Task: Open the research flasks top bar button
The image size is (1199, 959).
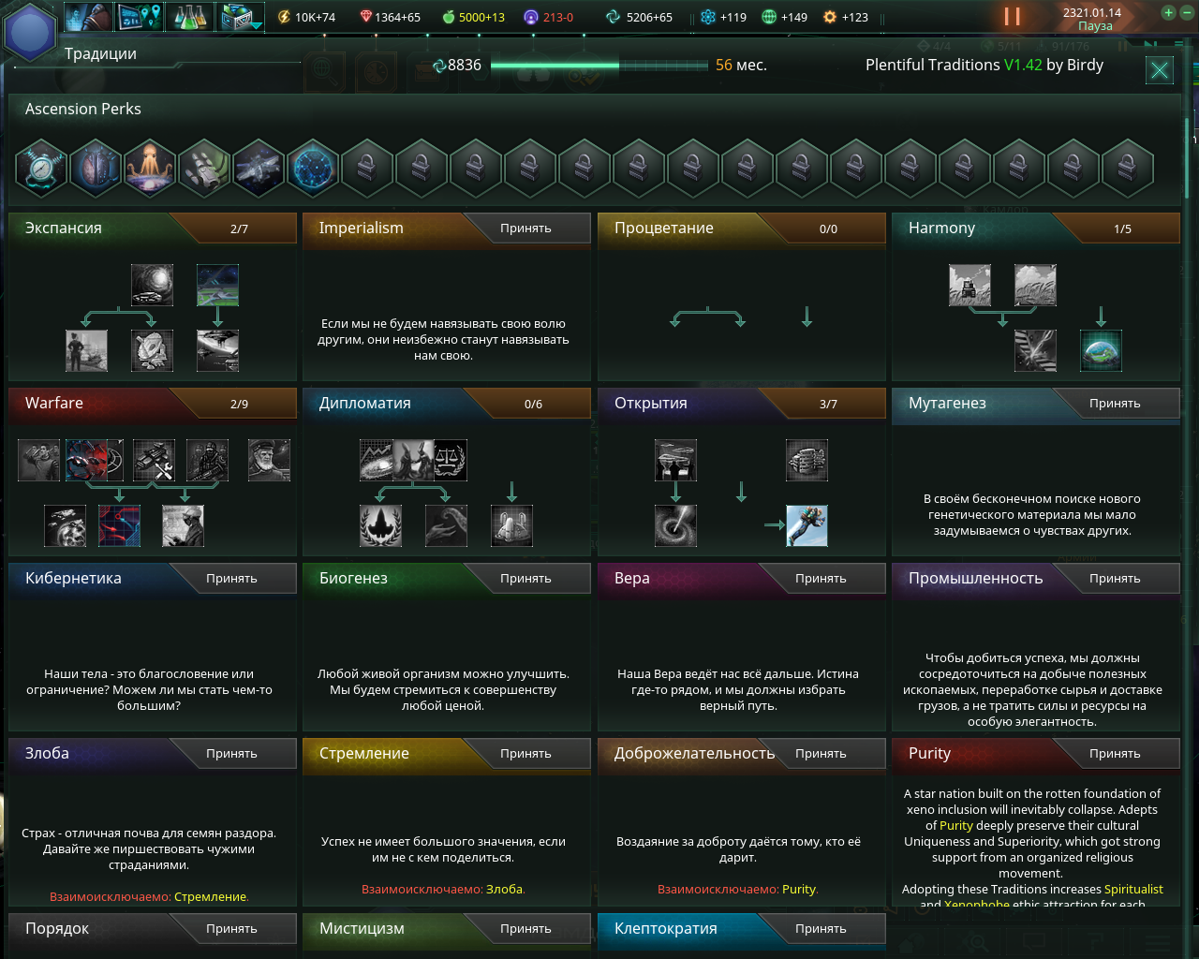Action: [190, 16]
